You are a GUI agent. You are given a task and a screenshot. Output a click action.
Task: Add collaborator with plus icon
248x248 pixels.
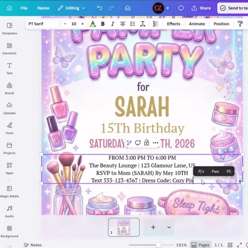pyautogui.click(x=168, y=8)
